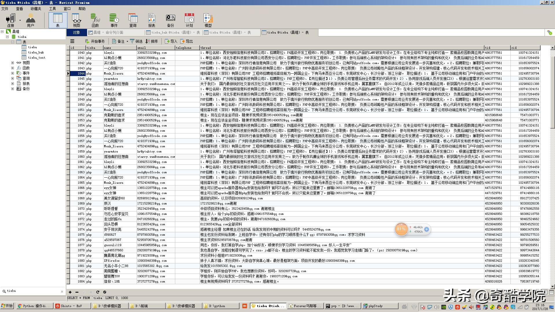Click the 81% memory floating ball
The image size is (555, 312).
(x=401, y=229)
